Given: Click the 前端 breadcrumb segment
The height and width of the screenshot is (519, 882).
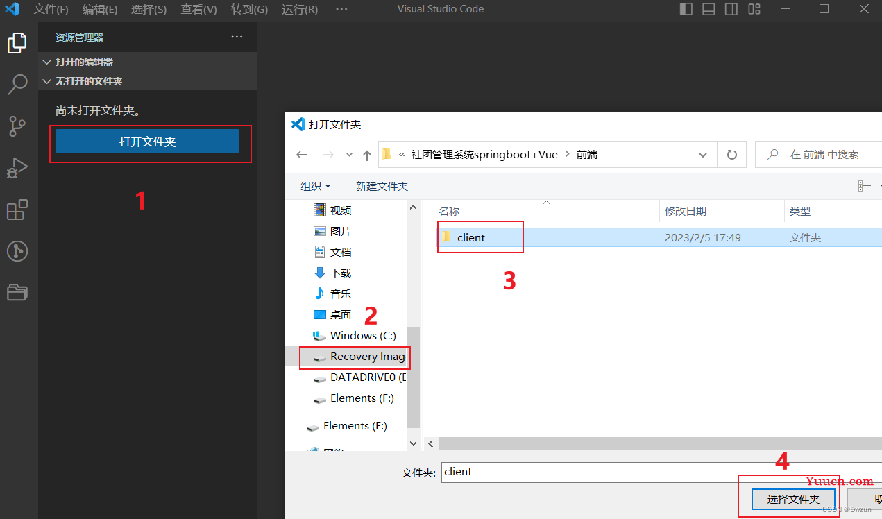Looking at the screenshot, I should point(587,155).
